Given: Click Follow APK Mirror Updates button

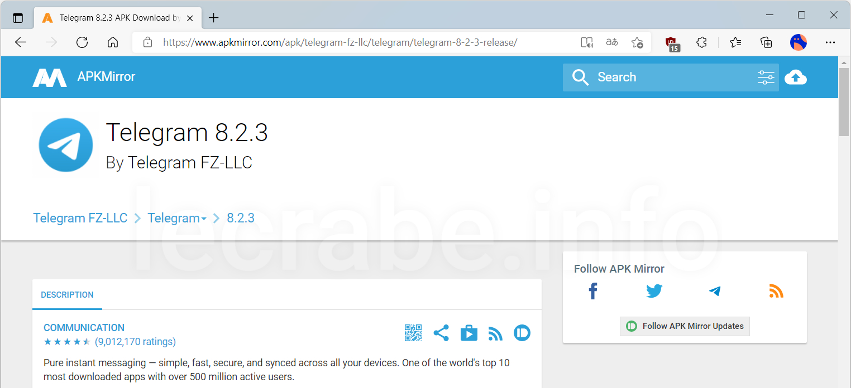Looking at the screenshot, I should pos(685,326).
